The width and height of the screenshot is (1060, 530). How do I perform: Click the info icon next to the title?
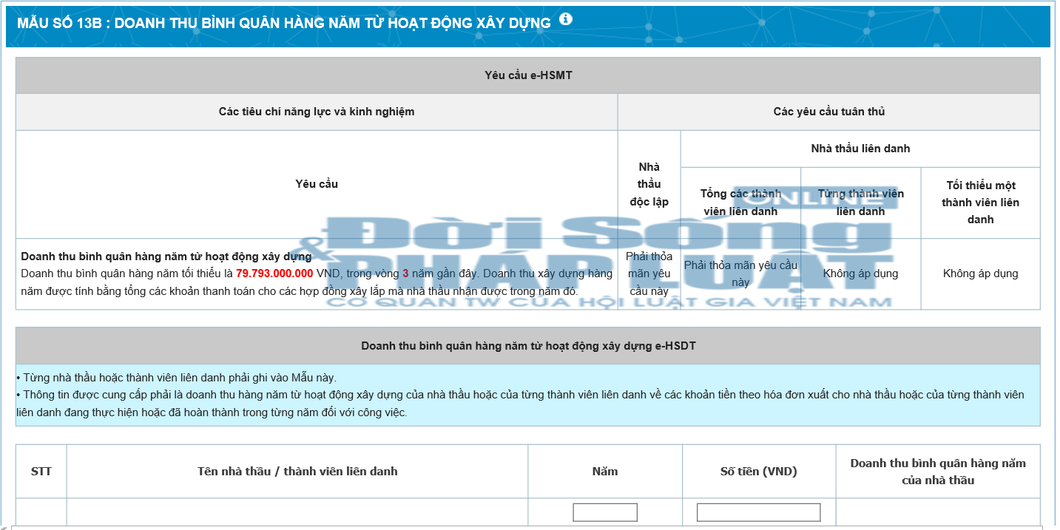click(567, 21)
